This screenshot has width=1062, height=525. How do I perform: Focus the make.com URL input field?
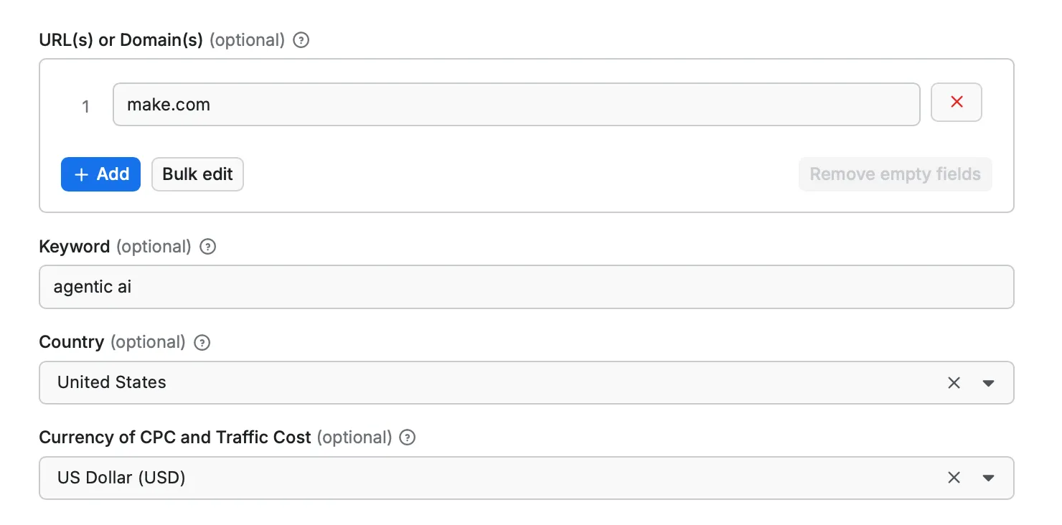click(516, 105)
